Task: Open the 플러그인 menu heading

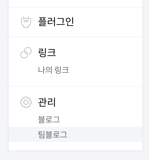Action: click(56, 22)
